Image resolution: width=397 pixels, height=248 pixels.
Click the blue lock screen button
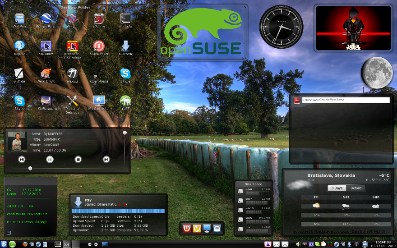point(217,228)
